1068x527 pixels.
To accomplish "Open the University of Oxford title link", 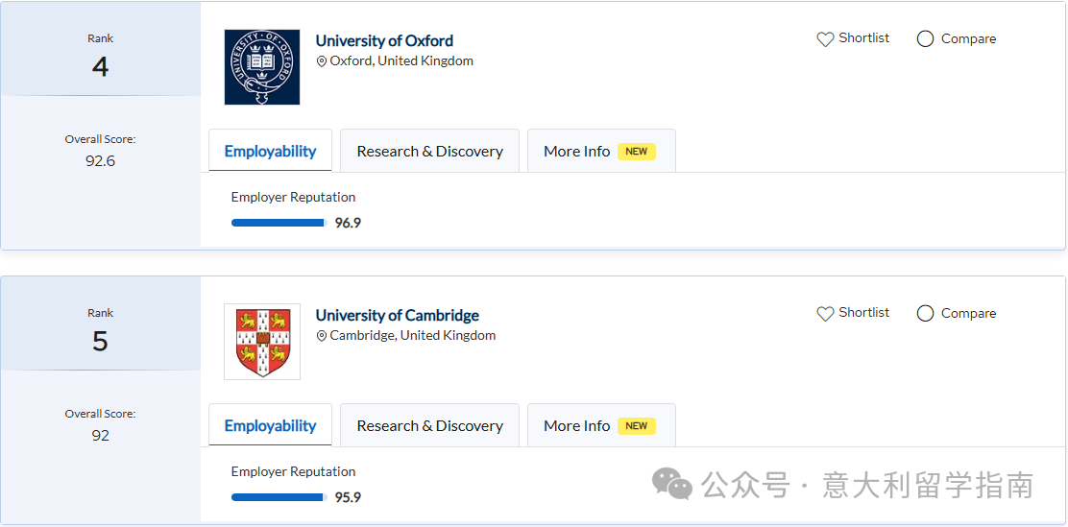I will (x=384, y=40).
